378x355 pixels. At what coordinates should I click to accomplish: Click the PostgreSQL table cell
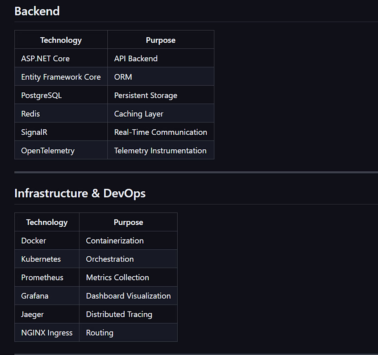(x=61, y=95)
